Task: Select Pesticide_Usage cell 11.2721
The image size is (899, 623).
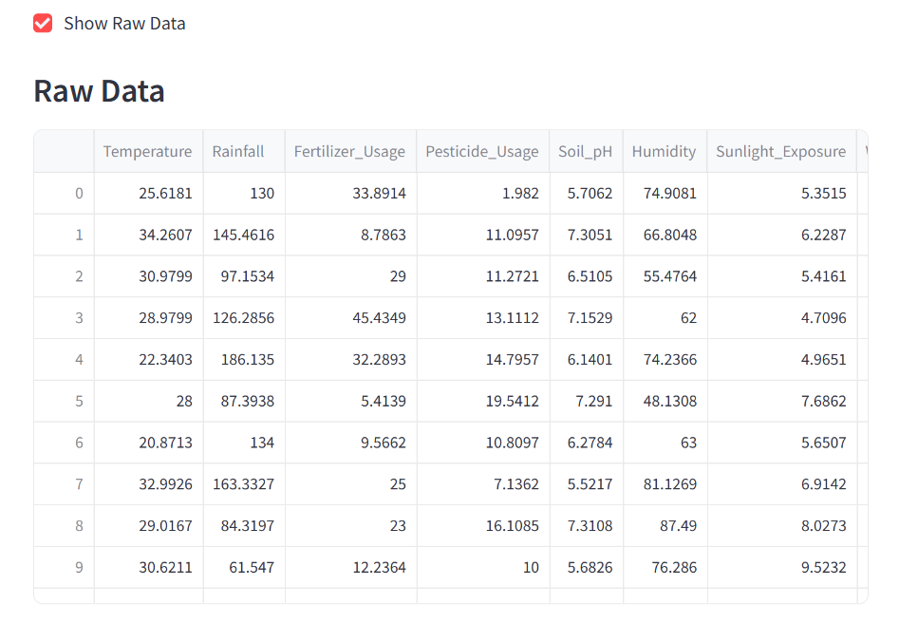Action: tap(483, 276)
